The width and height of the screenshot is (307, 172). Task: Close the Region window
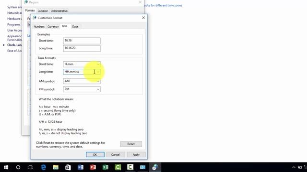coord(140,2)
